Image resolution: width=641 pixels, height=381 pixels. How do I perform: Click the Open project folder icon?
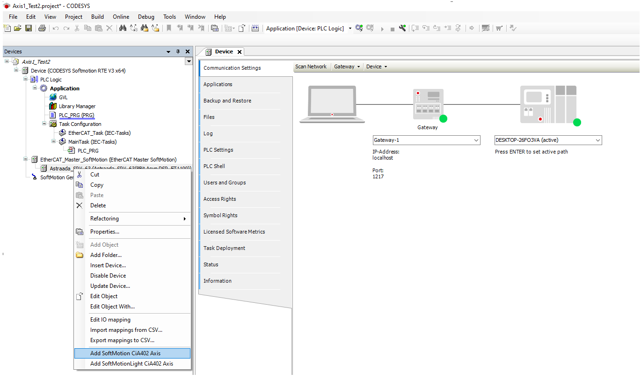pos(18,29)
